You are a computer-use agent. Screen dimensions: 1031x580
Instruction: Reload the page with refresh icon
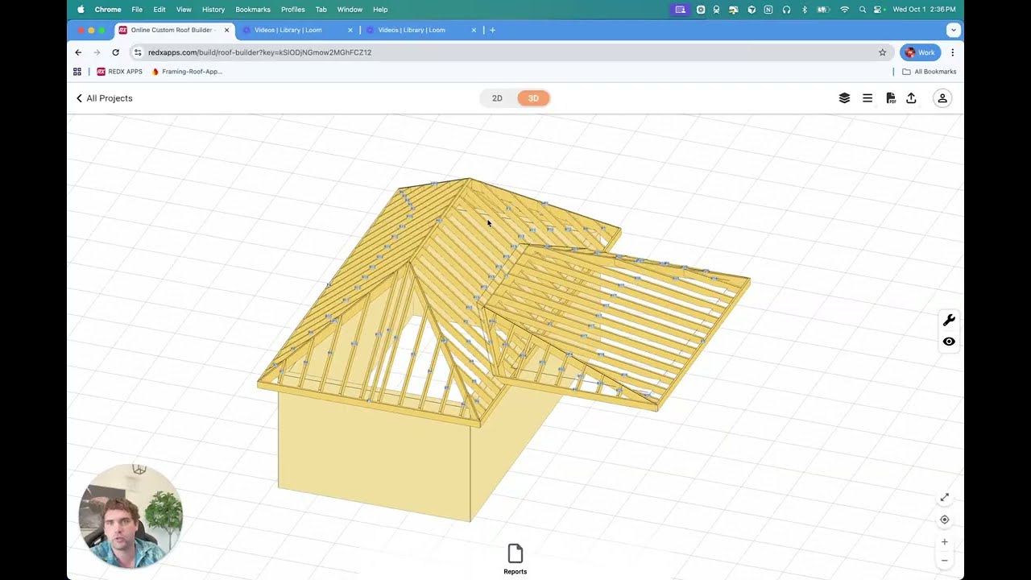click(116, 52)
